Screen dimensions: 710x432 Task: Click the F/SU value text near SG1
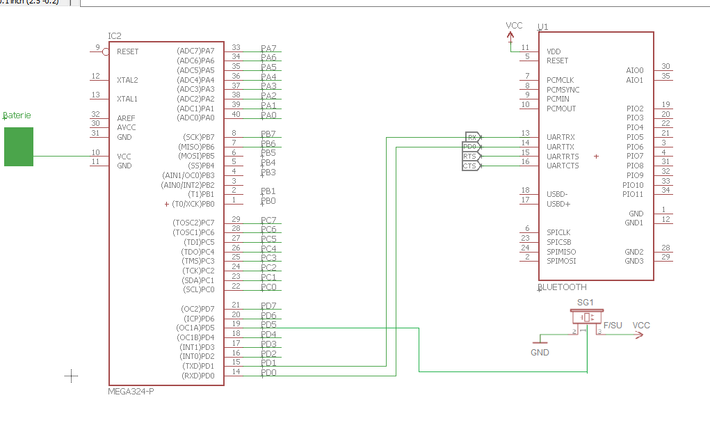click(x=613, y=325)
